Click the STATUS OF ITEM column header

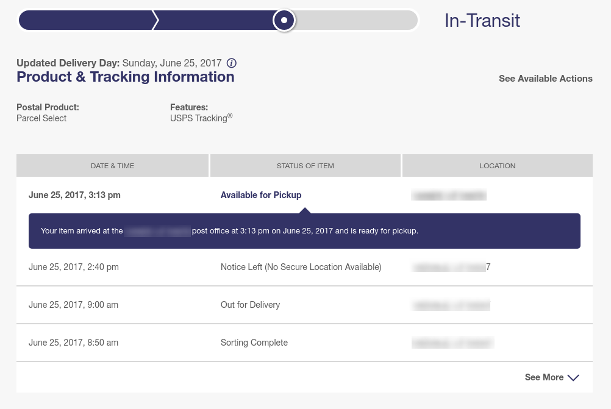coord(305,166)
